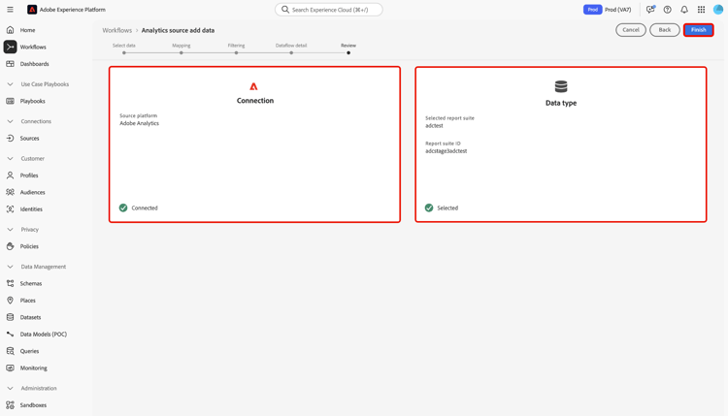The width and height of the screenshot is (728, 416).
Task: Collapse the Use Case Playbooks section
Action: click(11, 84)
